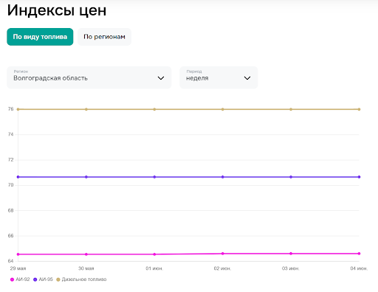Click the 30 мая x-axis date label
The width and height of the screenshot is (378, 292).
click(x=86, y=268)
